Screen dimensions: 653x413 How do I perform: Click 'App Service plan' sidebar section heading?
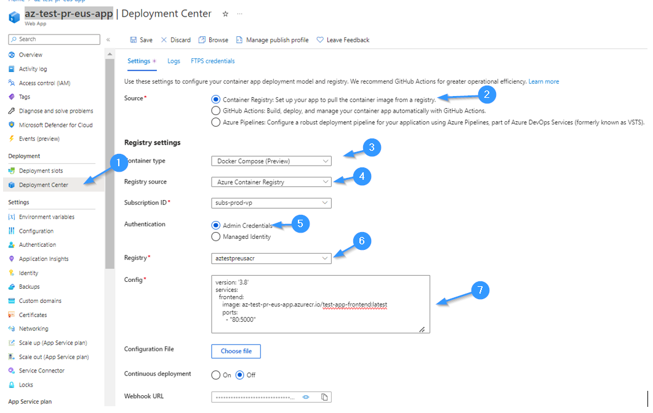[x=30, y=402]
